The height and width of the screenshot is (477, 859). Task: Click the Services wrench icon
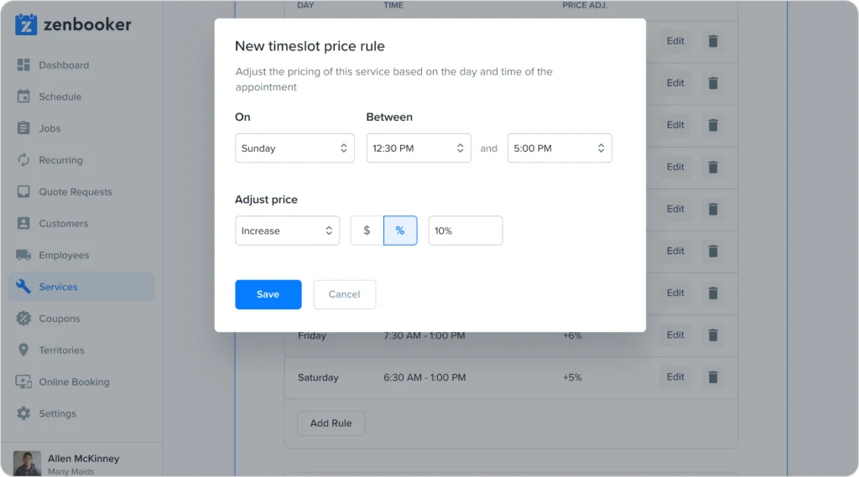tap(23, 287)
